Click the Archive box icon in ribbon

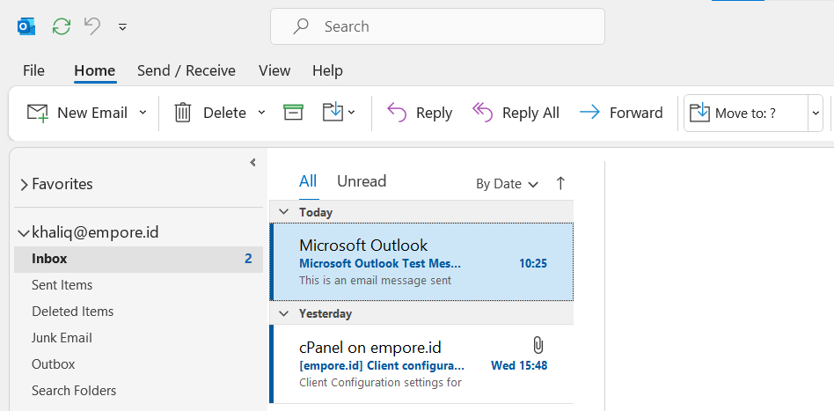(293, 113)
